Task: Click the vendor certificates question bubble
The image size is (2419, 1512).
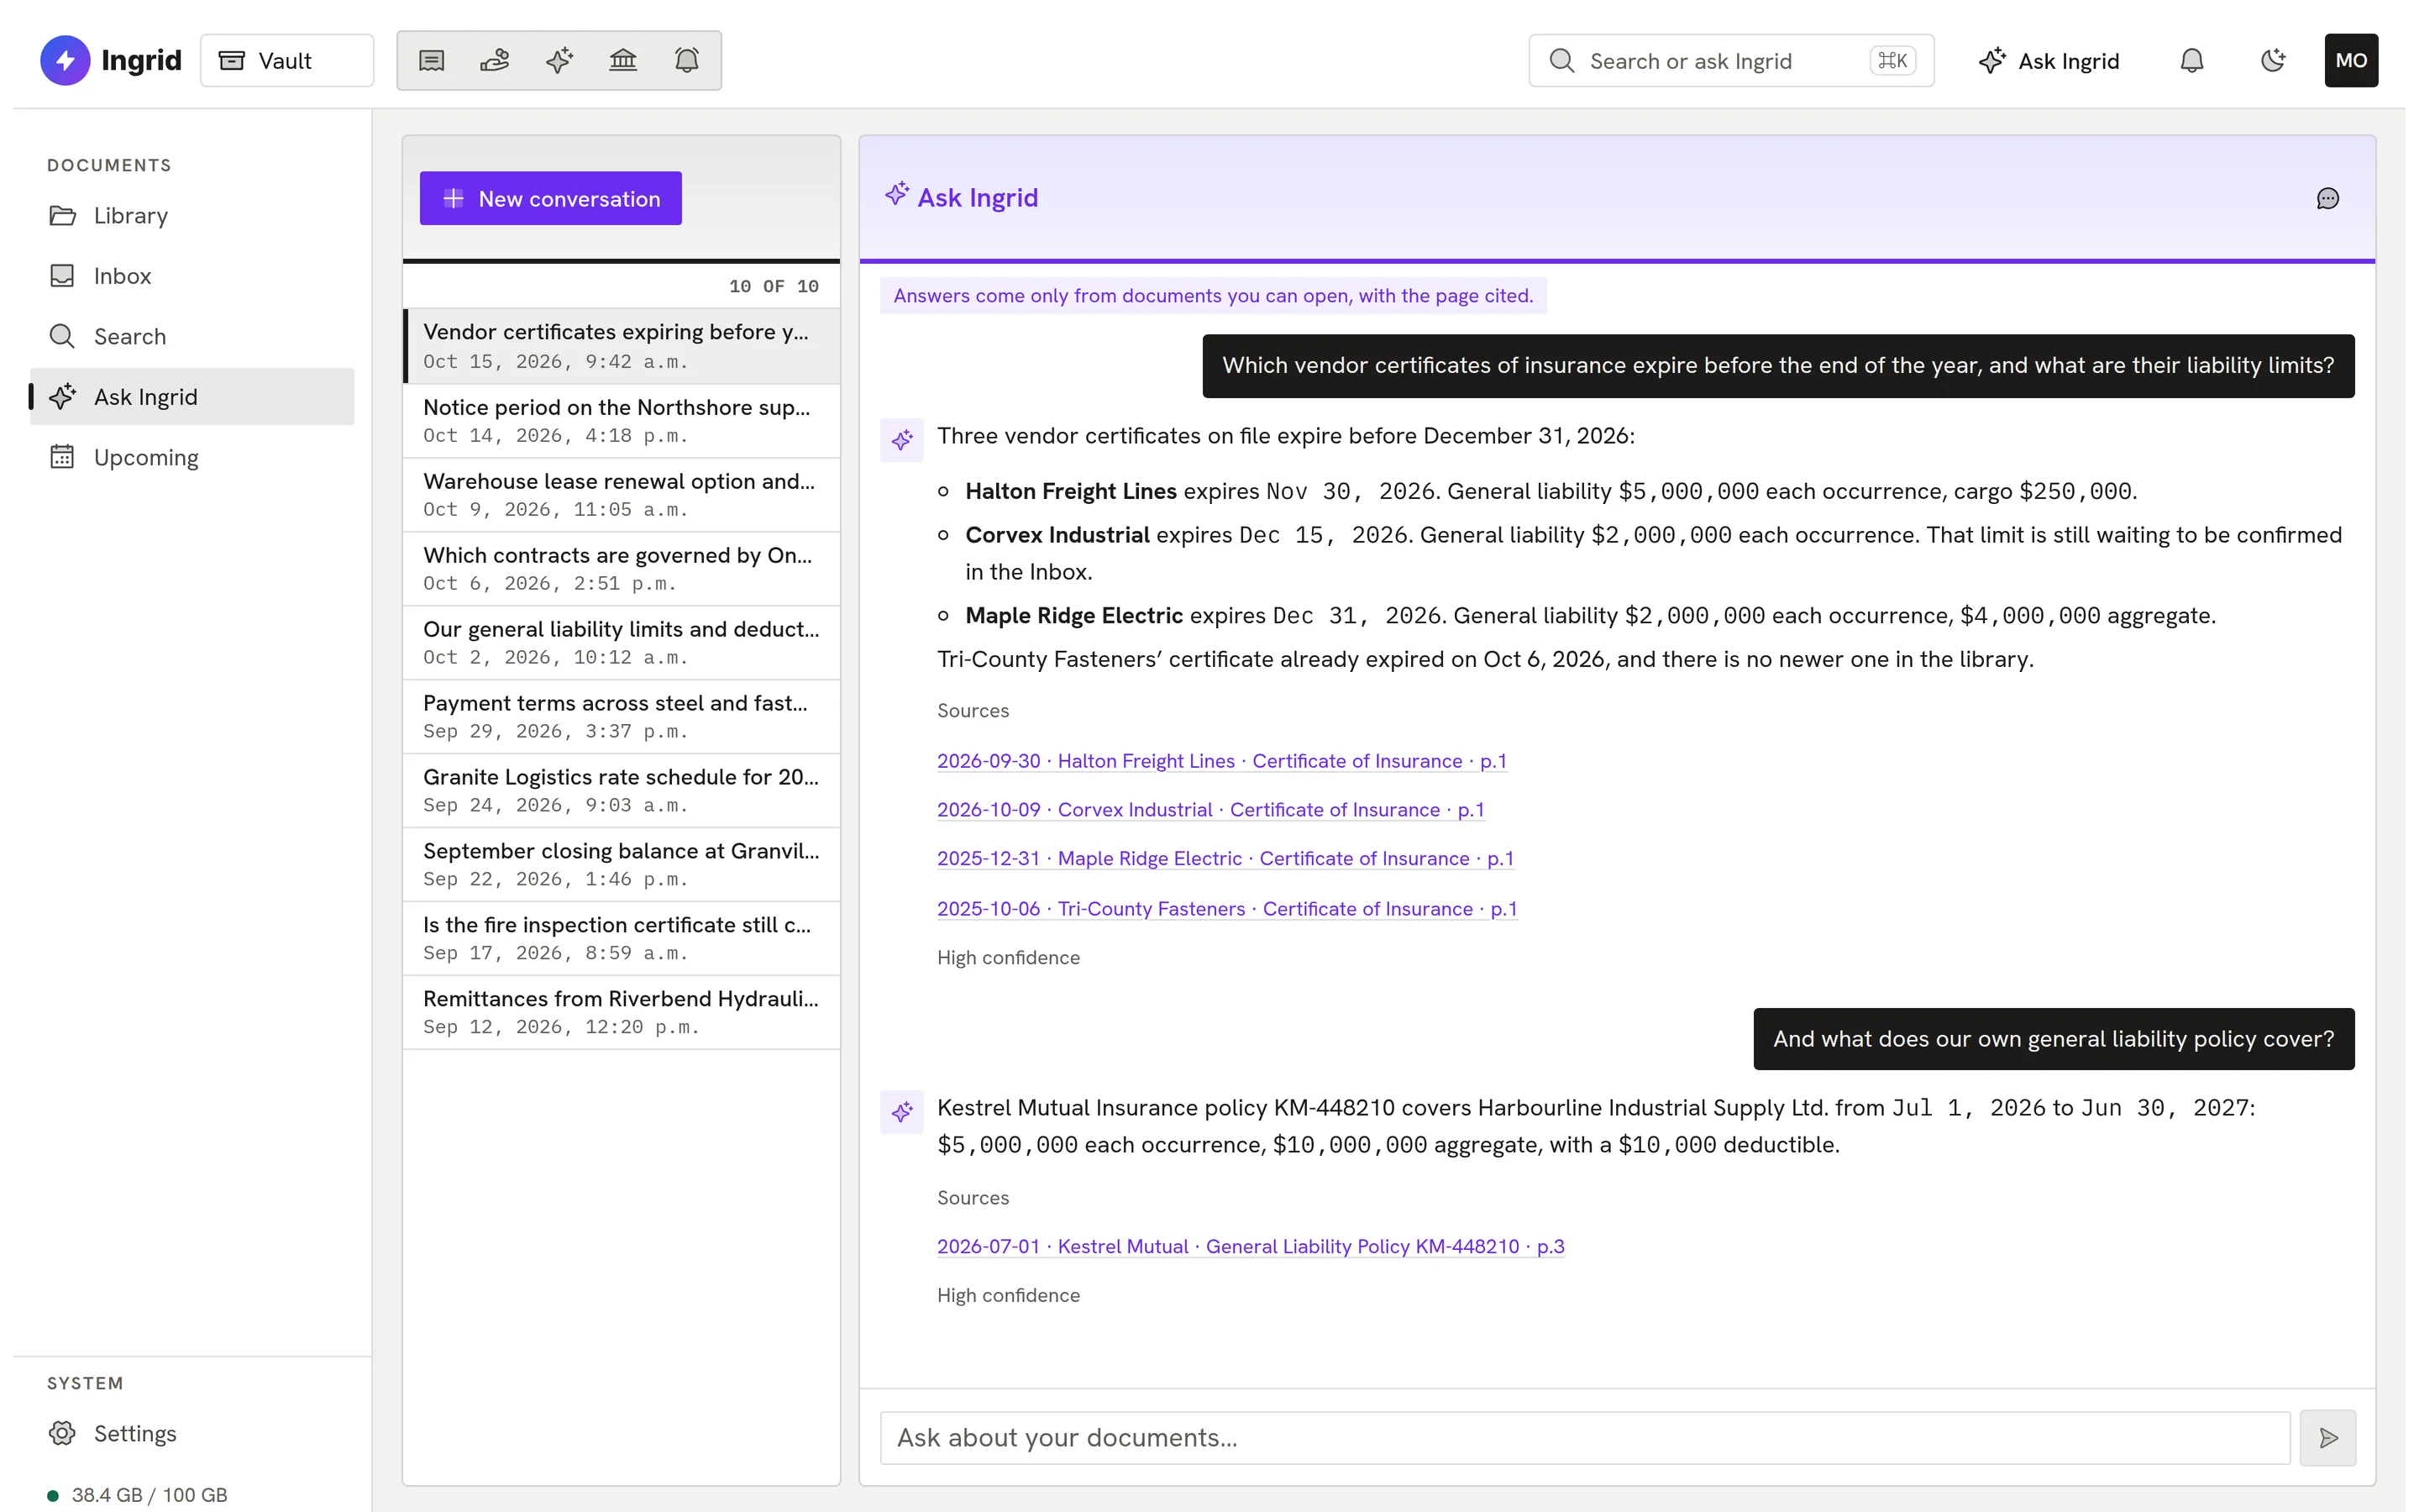Action: pos(1778,366)
